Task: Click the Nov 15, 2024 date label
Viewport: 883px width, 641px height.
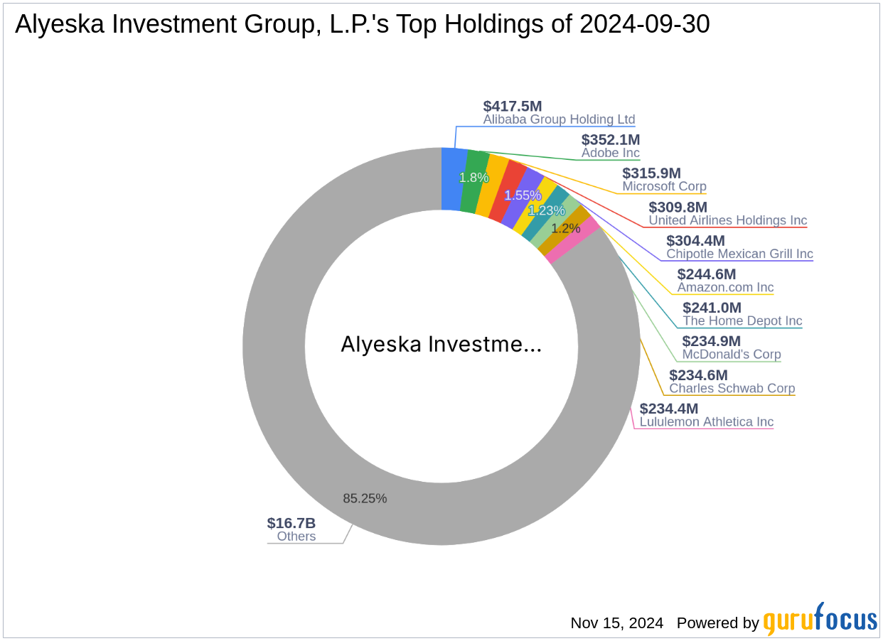Action: [x=616, y=623]
